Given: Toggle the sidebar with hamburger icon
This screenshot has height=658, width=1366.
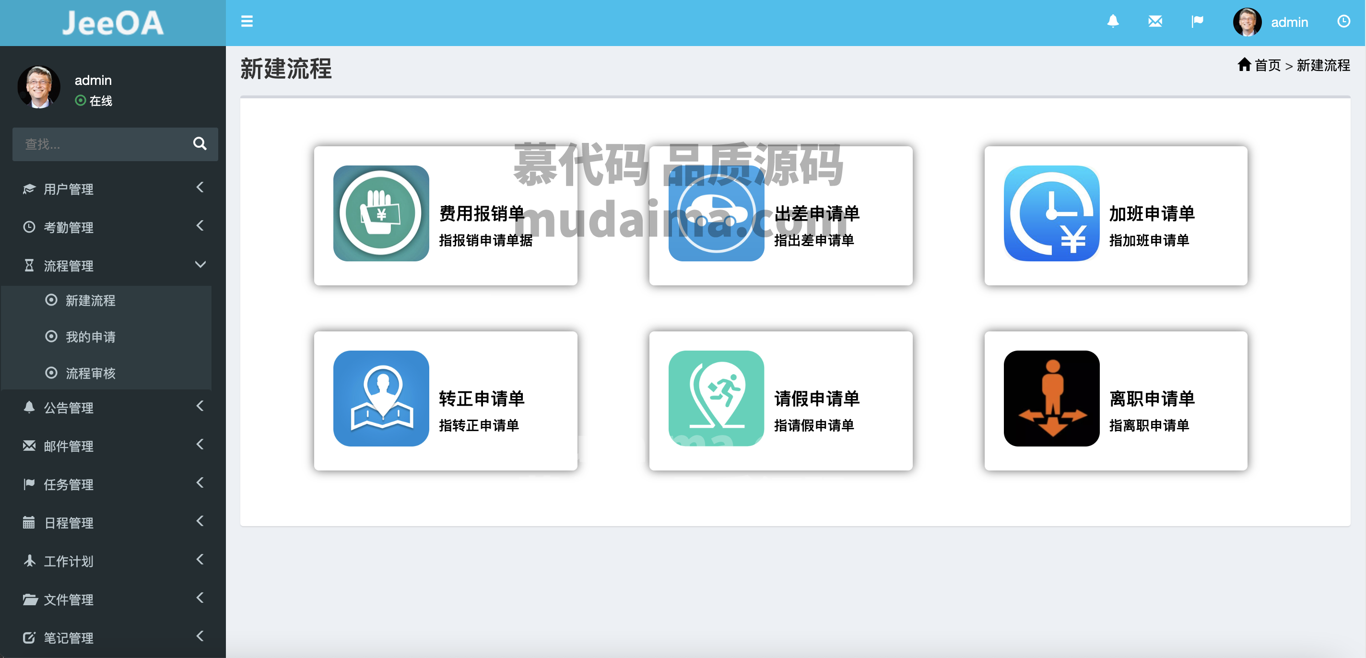Looking at the screenshot, I should 247,22.
